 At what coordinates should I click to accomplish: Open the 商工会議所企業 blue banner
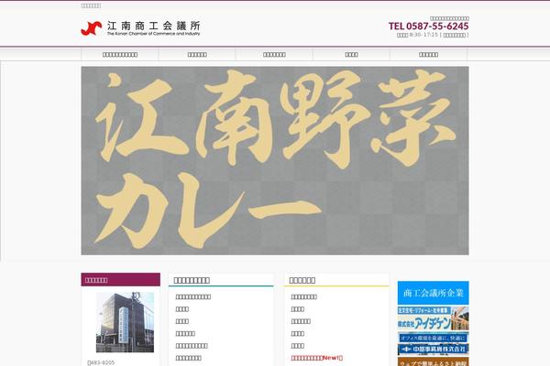(434, 293)
